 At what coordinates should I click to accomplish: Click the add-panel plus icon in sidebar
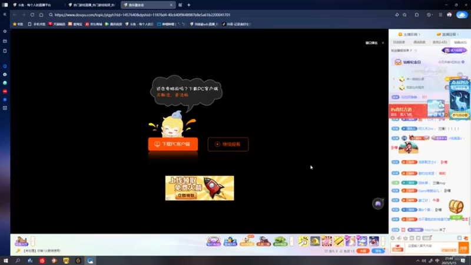pos(5,108)
